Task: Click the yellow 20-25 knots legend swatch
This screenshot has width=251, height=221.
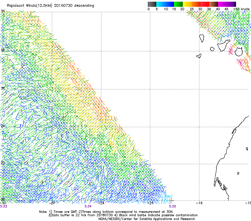Action: [187, 4]
